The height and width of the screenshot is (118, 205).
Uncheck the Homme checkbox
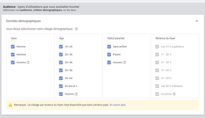[13, 55]
